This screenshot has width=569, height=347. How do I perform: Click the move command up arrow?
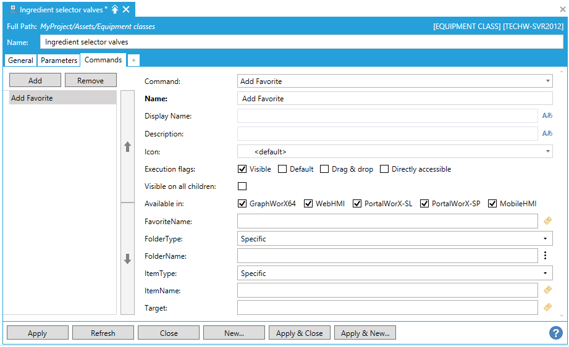[128, 147]
